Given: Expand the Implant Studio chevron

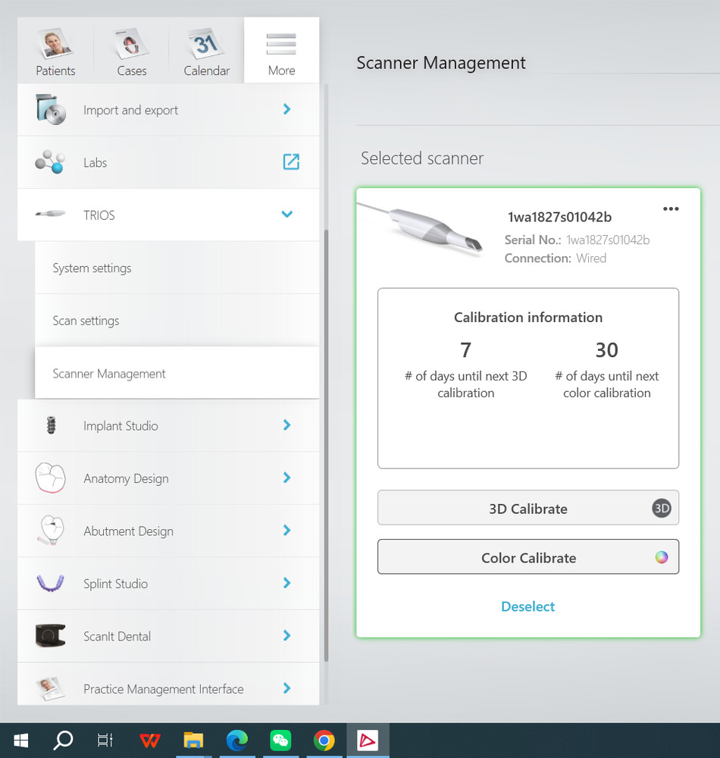Looking at the screenshot, I should [x=287, y=425].
